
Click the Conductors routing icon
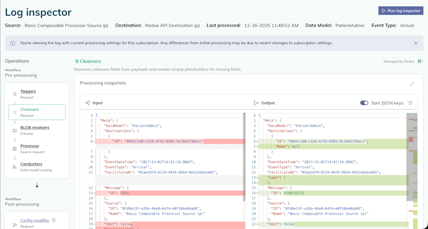pyautogui.click(x=14, y=167)
